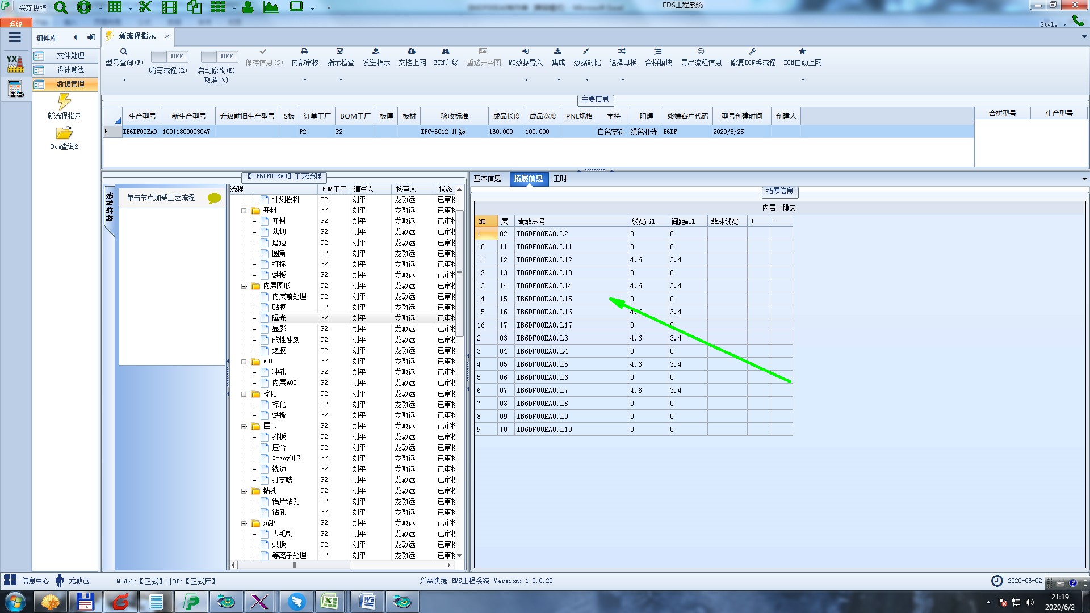Switch to the 基本信息 tab
1090x613 pixels.
coord(487,179)
